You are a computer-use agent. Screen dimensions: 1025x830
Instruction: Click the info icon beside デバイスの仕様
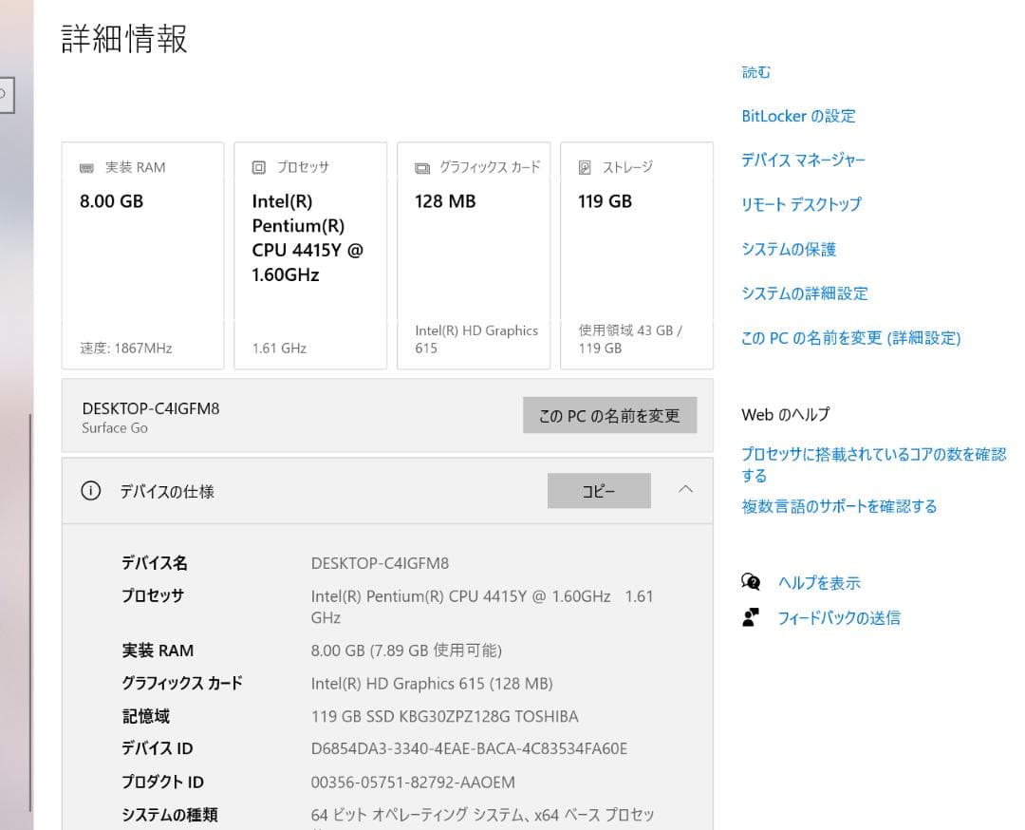(90, 490)
